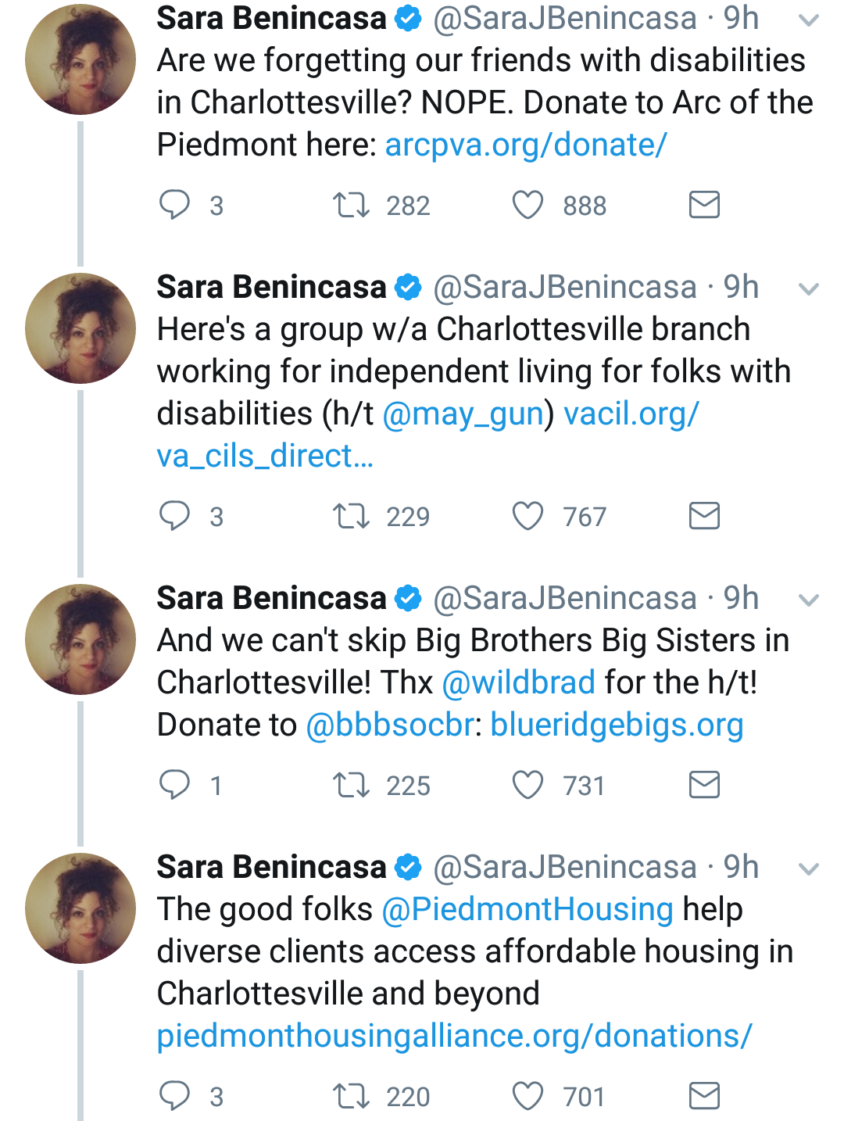
Task: Retweet the independent living tweet
Action: [351, 517]
